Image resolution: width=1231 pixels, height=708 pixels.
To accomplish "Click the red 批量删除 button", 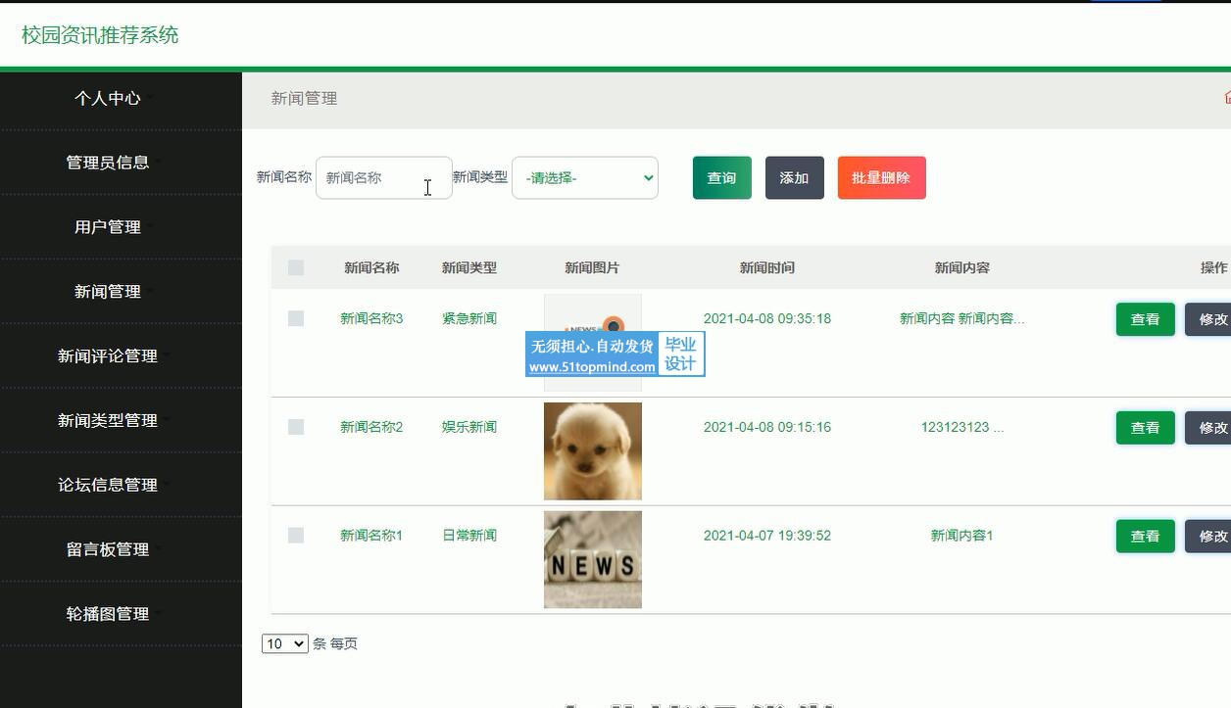I will pyautogui.click(x=882, y=177).
